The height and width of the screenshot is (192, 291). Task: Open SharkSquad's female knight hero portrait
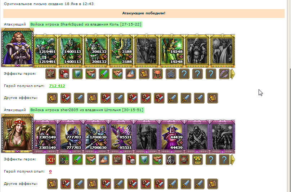click(x=17, y=47)
